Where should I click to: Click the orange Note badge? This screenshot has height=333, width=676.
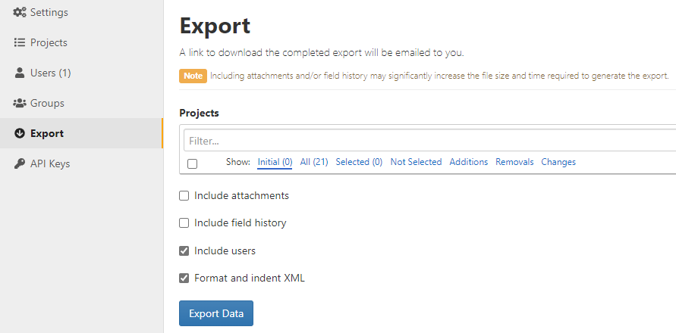click(x=193, y=76)
